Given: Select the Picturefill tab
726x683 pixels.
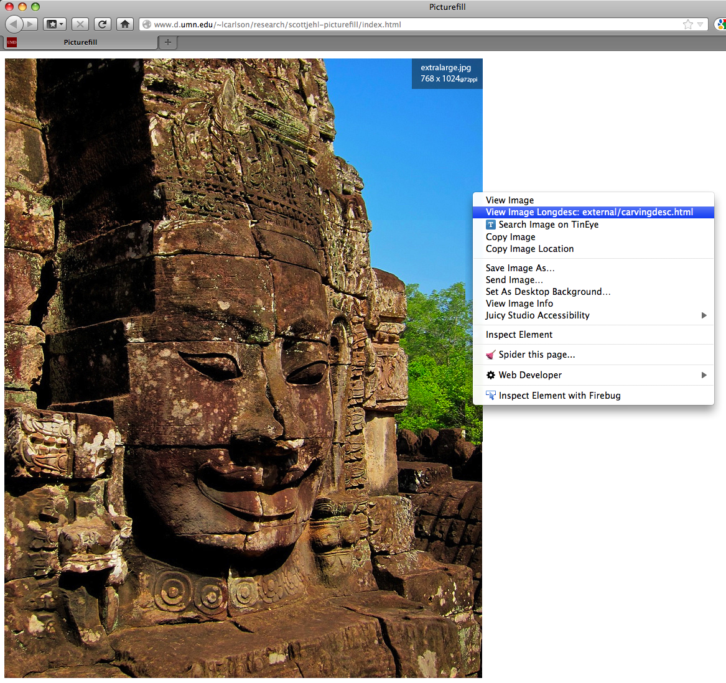Looking at the screenshot, I should (x=80, y=42).
